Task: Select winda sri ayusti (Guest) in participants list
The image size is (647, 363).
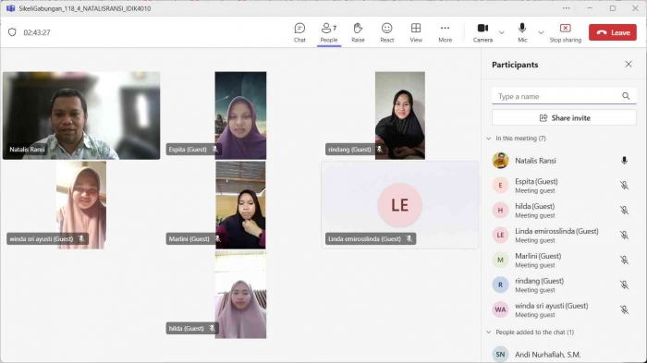Action: 564,309
